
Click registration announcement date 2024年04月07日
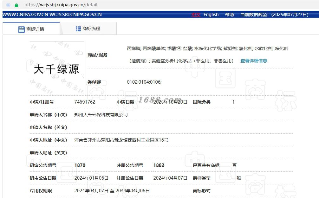[170, 178]
